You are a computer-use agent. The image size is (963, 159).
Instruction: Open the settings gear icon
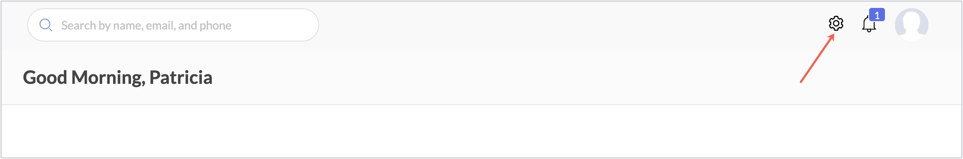click(x=836, y=24)
